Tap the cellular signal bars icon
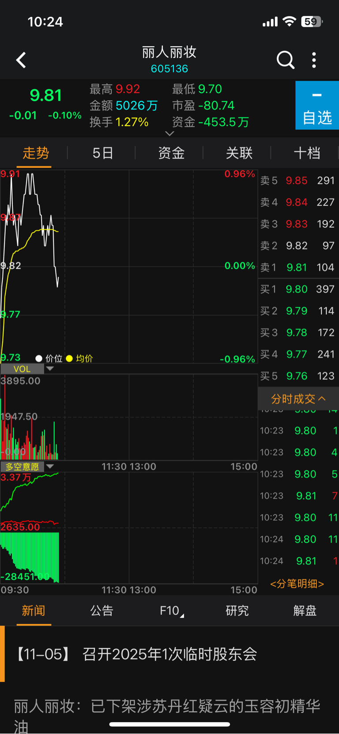The height and width of the screenshot is (734, 339). coord(270,22)
